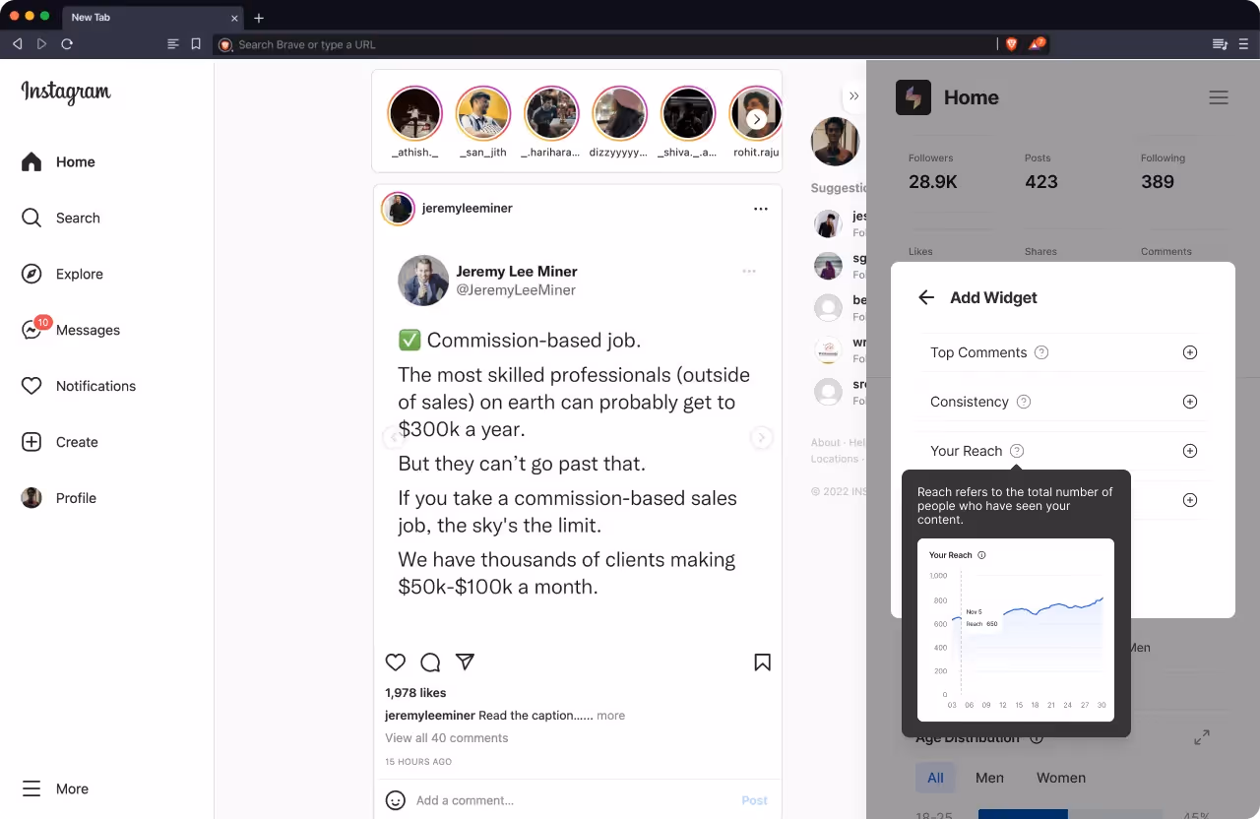The width and height of the screenshot is (1260, 819).
Task: Click the Add a comment field
Action: [571, 800]
